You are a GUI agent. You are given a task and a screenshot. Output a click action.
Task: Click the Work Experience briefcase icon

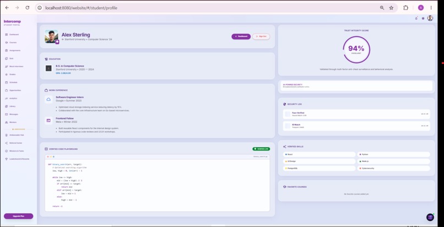point(46,90)
